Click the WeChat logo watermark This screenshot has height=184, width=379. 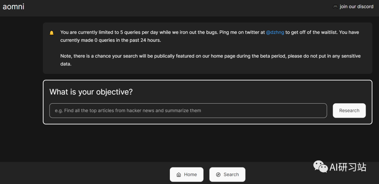pyautogui.click(x=320, y=167)
